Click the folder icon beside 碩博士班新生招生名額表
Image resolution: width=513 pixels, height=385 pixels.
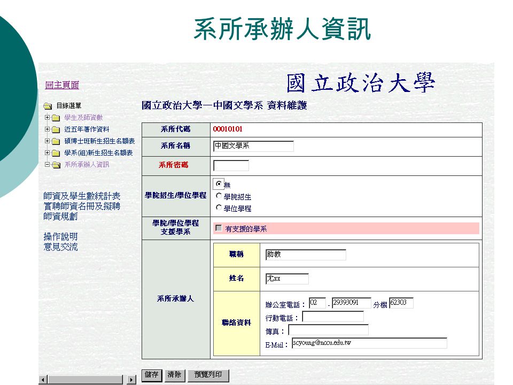[56, 141]
